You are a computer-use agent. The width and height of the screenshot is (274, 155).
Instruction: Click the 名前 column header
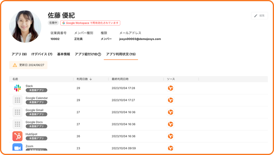(x=15, y=79)
